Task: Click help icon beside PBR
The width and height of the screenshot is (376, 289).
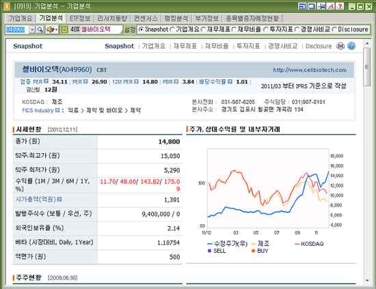Action: pyautogui.click(x=176, y=81)
